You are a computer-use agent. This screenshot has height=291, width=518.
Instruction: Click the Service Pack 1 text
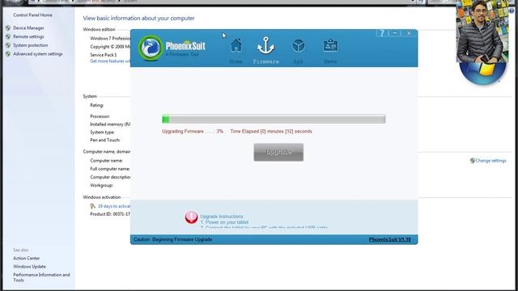(x=104, y=55)
